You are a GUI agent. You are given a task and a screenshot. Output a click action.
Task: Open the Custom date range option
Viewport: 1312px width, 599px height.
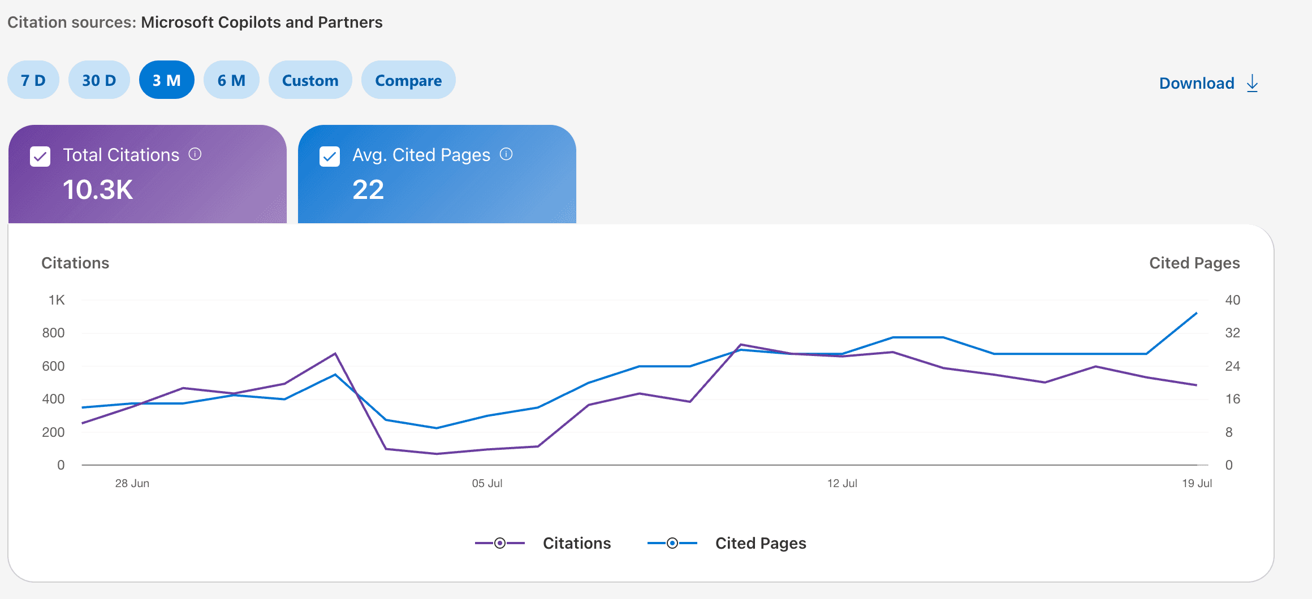click(310, 80)
